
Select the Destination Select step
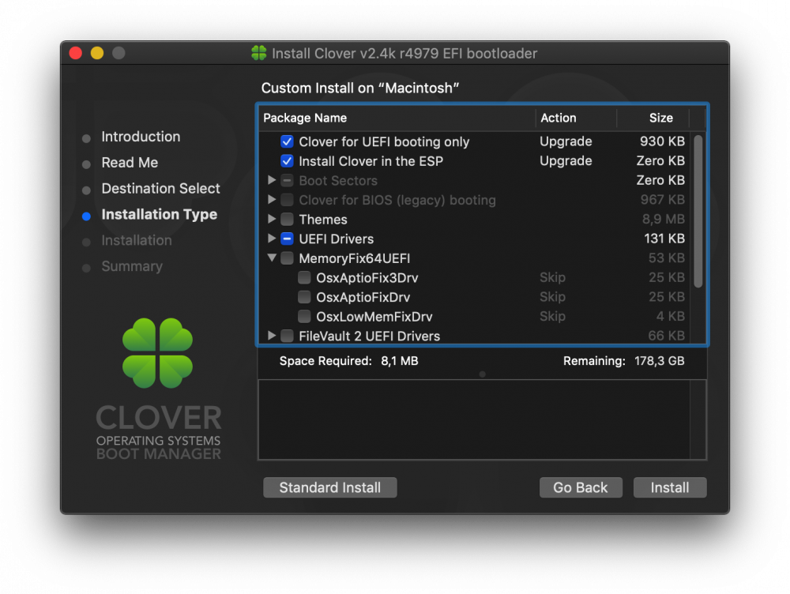[x=160, y=189]
